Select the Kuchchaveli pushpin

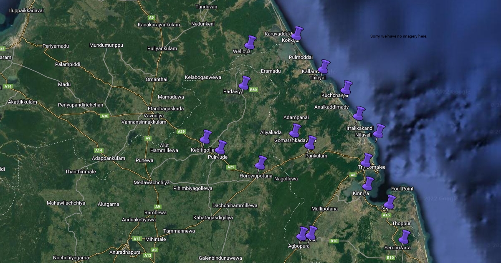point(347,87)
